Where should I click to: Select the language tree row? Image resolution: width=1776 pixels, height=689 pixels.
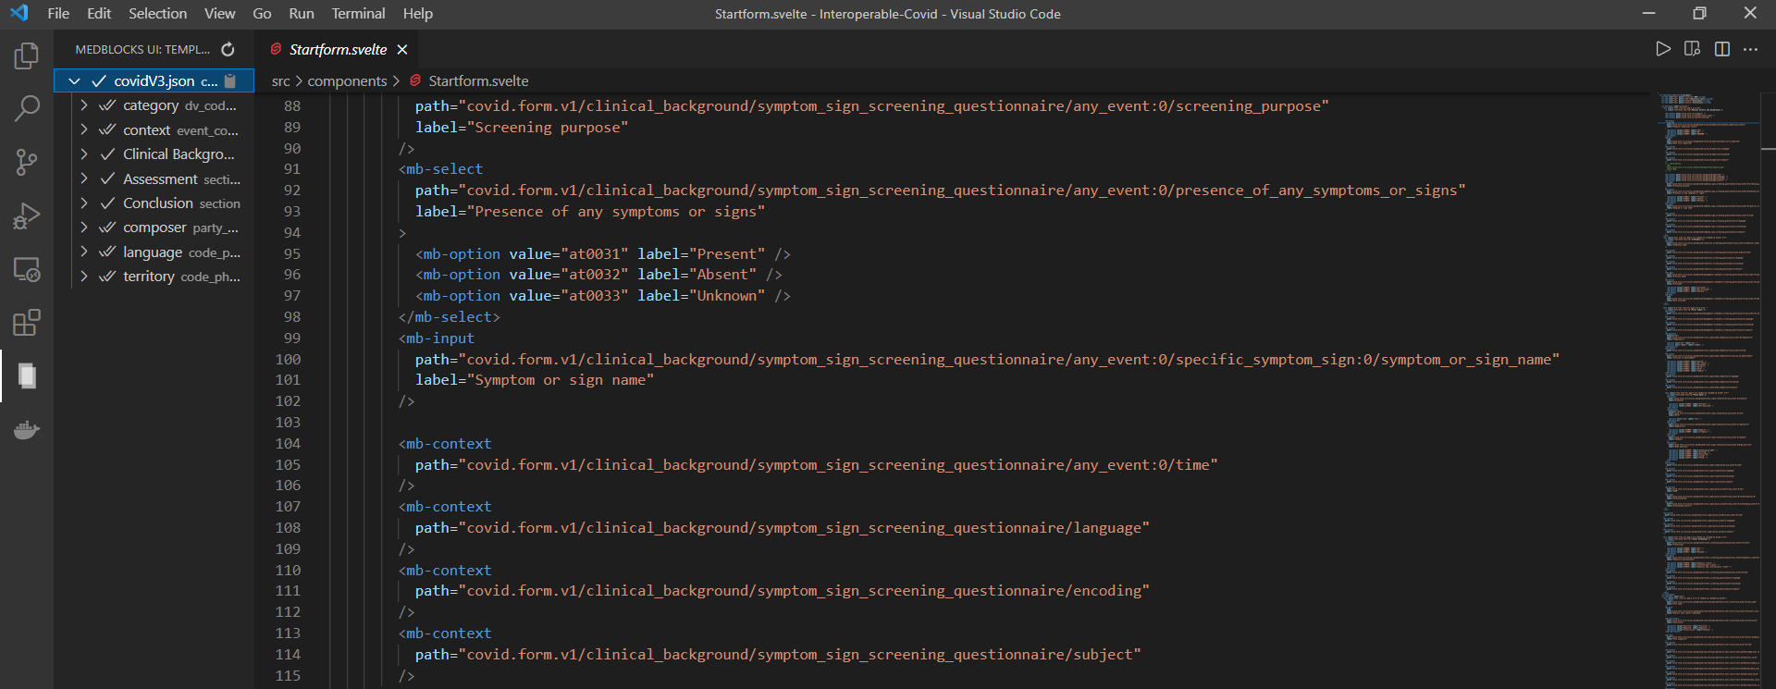point(154,252)
